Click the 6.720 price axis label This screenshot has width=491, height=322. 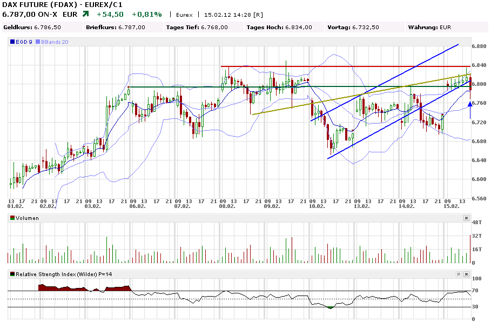tap(479, 122)
